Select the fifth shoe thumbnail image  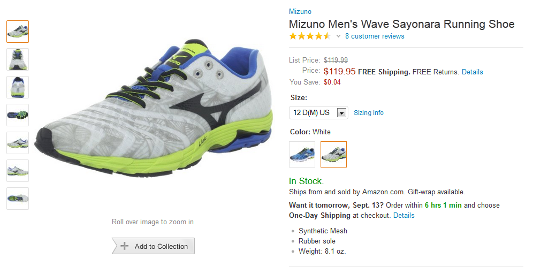(x=18, y=143)
